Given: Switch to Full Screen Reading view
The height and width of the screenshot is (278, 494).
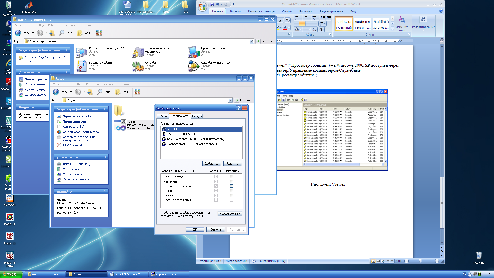Looking at the screenshot, I should click(378, 261).
